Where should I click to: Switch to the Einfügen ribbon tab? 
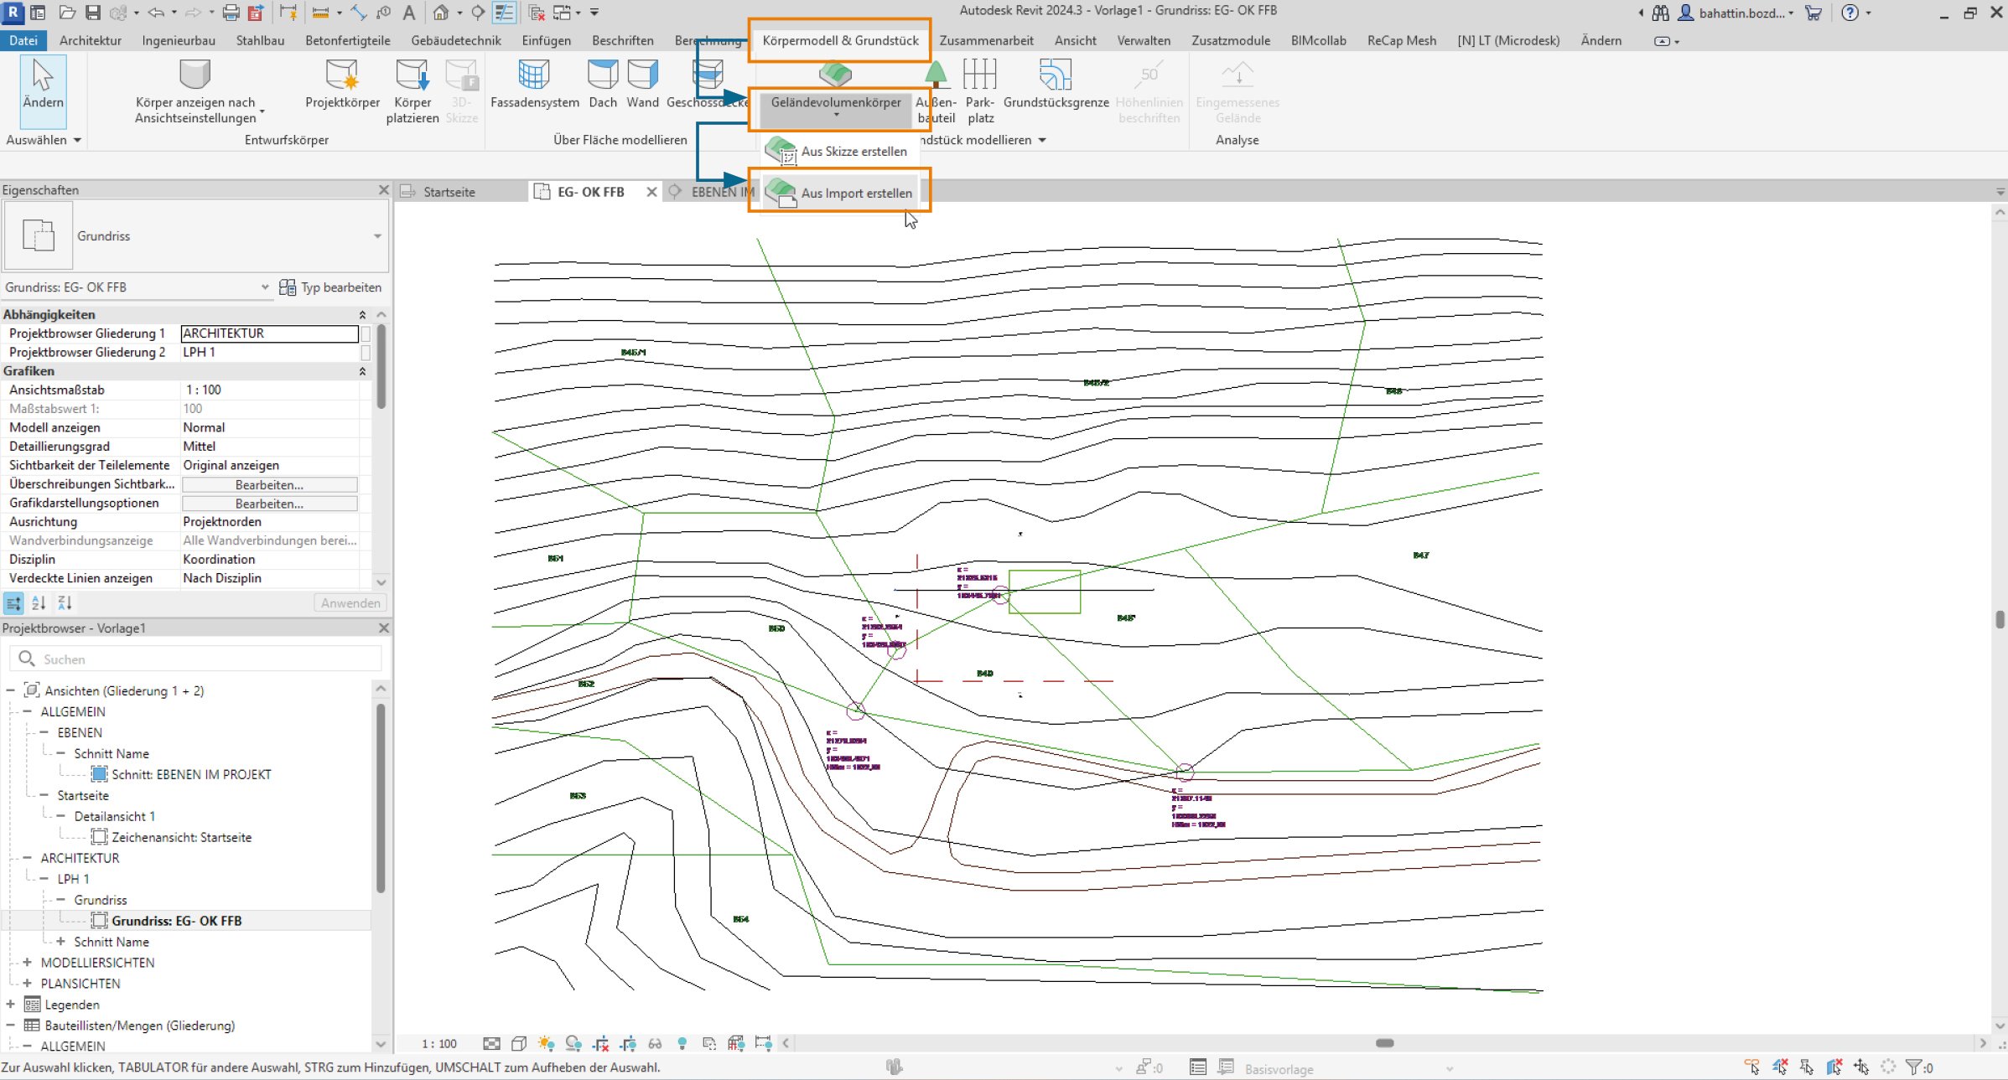pos(546,40)
